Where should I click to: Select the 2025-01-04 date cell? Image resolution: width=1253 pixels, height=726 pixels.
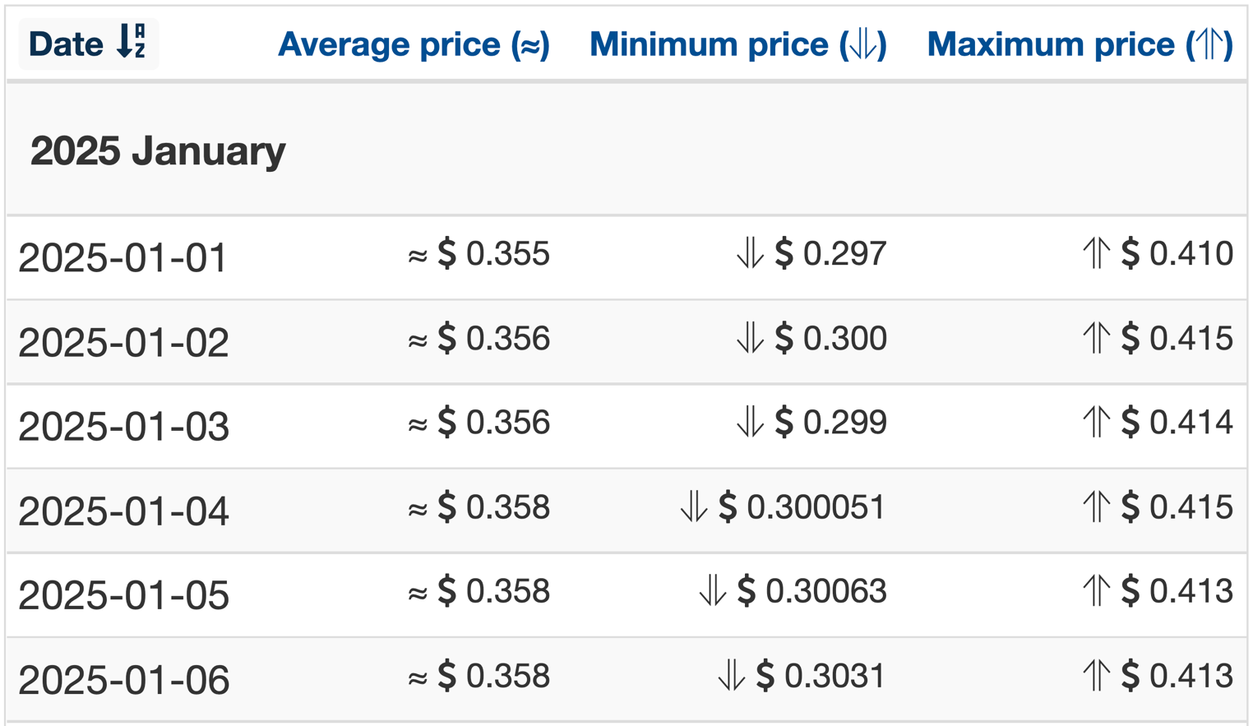pyautogui.click(x=123, y=511)
